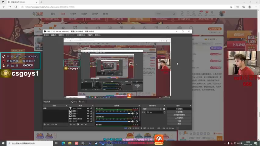
Task: Remove the selected scene in OBS
Action: (48, 124)
